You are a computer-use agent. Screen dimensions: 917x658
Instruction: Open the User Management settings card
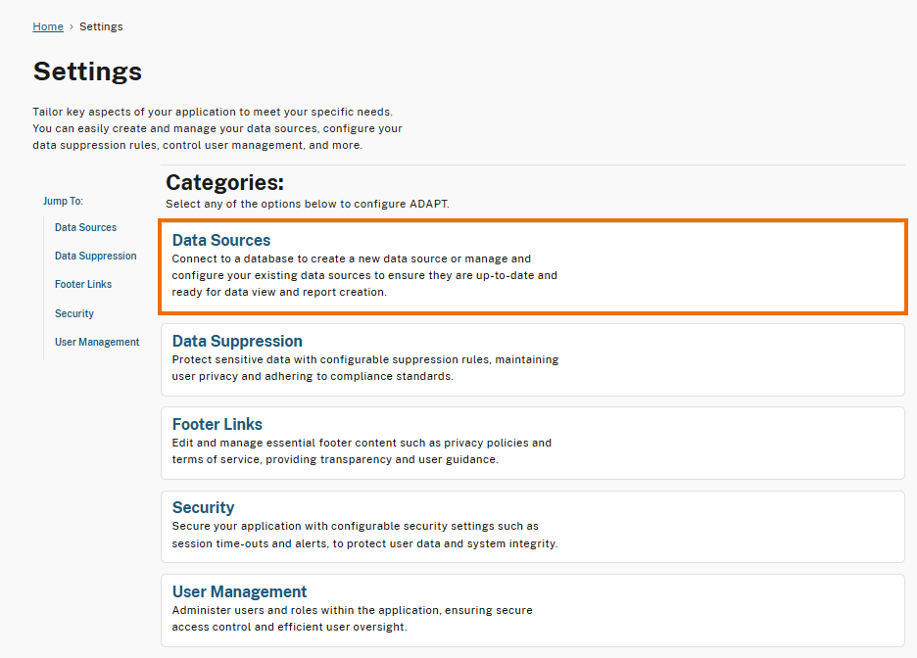(532, 609)
